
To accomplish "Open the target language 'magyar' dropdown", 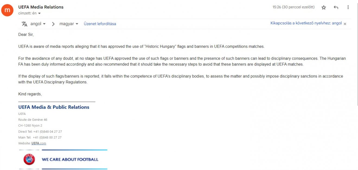I will 69,24.
